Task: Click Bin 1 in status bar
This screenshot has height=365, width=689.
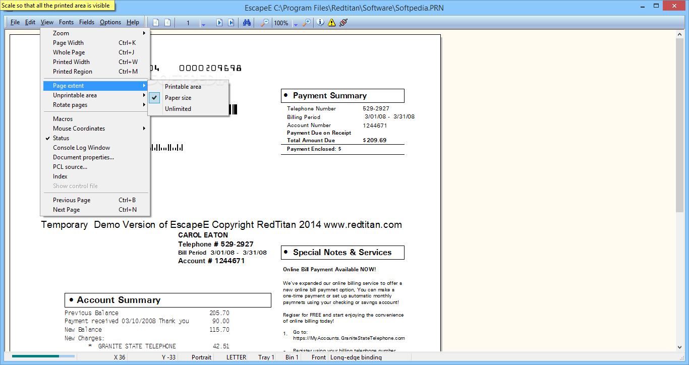Action: [292, 357]
